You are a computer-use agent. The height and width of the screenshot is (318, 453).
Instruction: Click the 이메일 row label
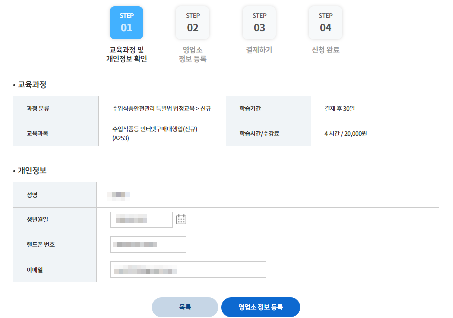click(35, 270)
